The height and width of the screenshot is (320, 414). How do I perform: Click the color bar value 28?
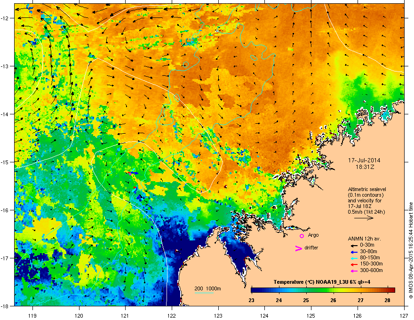coord(388,300)
